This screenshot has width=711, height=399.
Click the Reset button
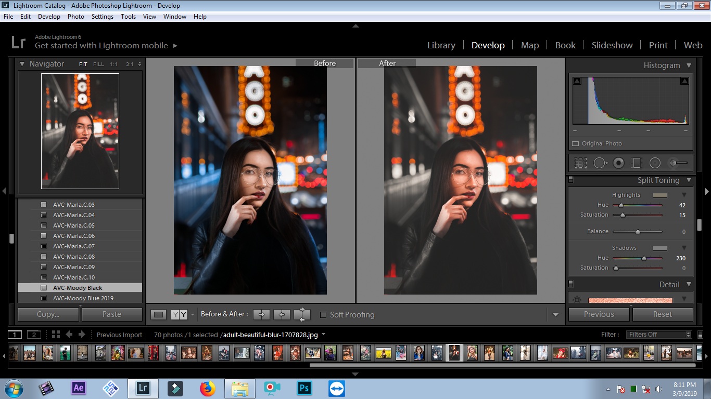point(662,314)
